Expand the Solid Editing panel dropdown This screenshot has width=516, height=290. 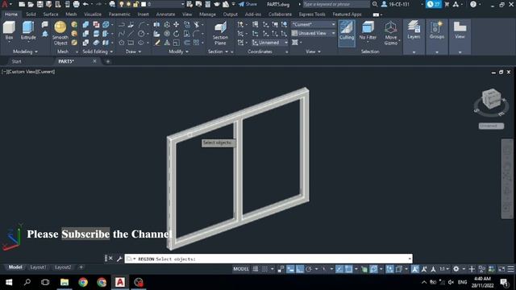[98, 52]
